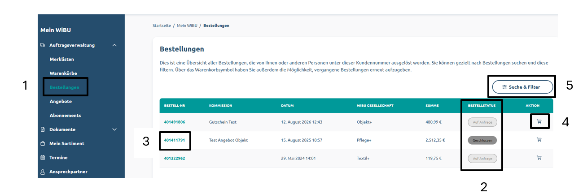The height and width of the screenshot is (194, 583).
Task: Click the document icon beside Dokumente
Action: click(43, 129)
